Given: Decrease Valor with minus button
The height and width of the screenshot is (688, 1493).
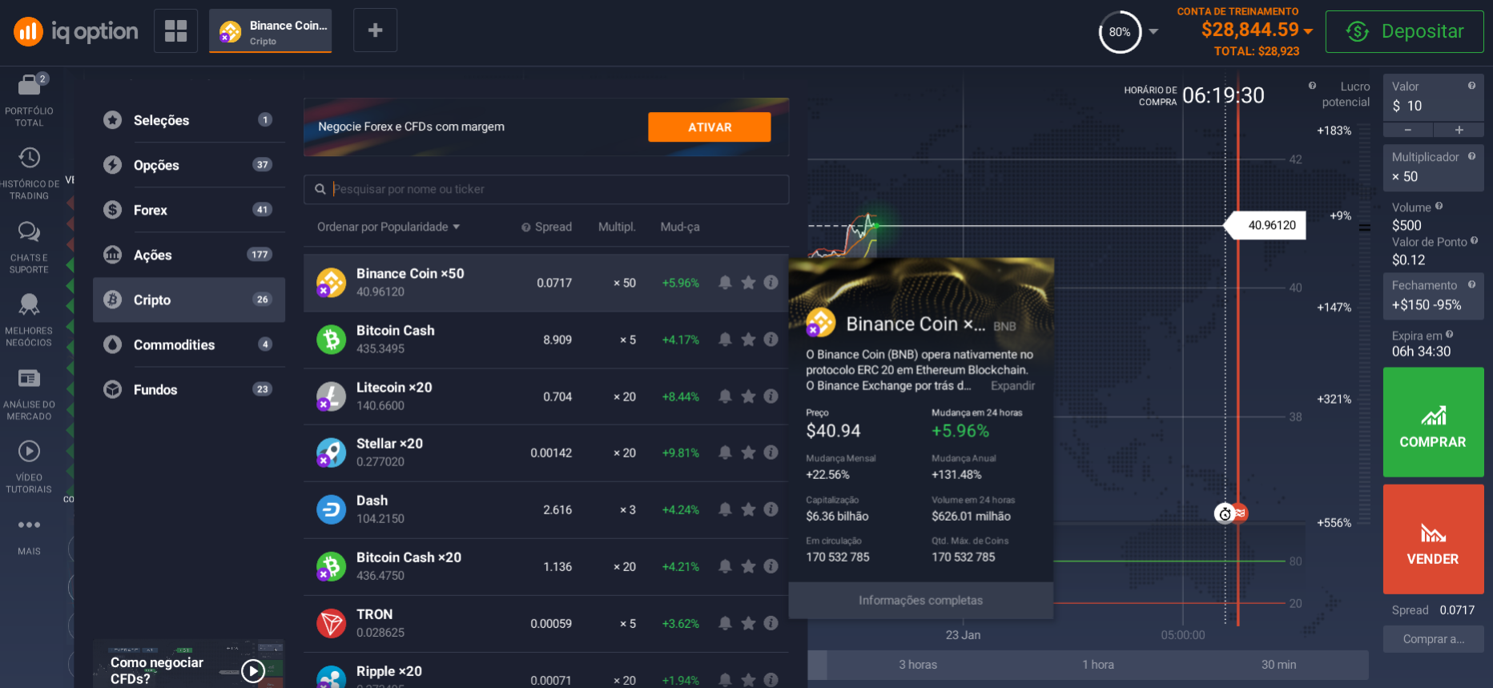Looking at the screenshot, I should coord(1407,130).
